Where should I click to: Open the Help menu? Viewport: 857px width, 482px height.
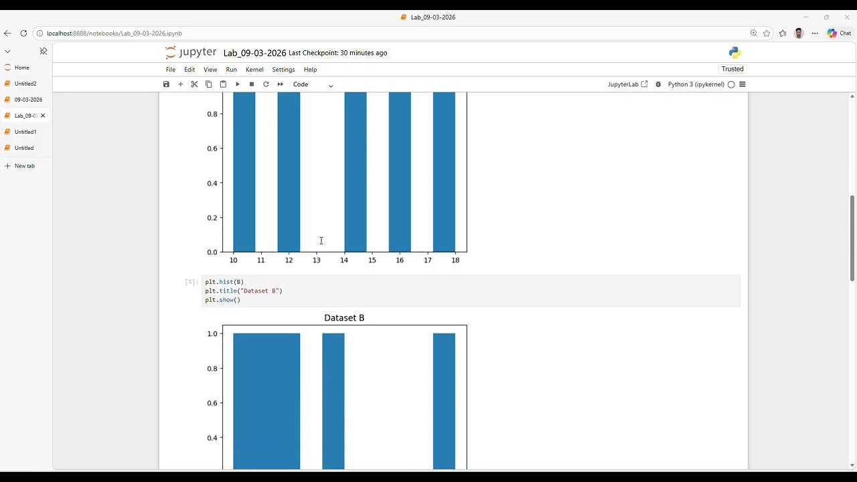point(310,70)
